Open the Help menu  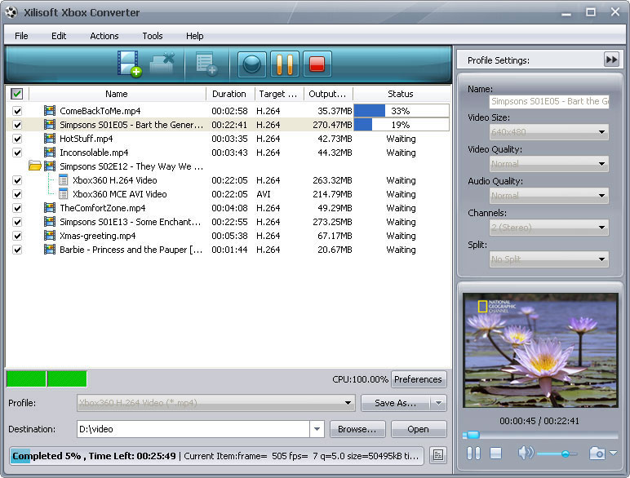(x=194, y=36)
